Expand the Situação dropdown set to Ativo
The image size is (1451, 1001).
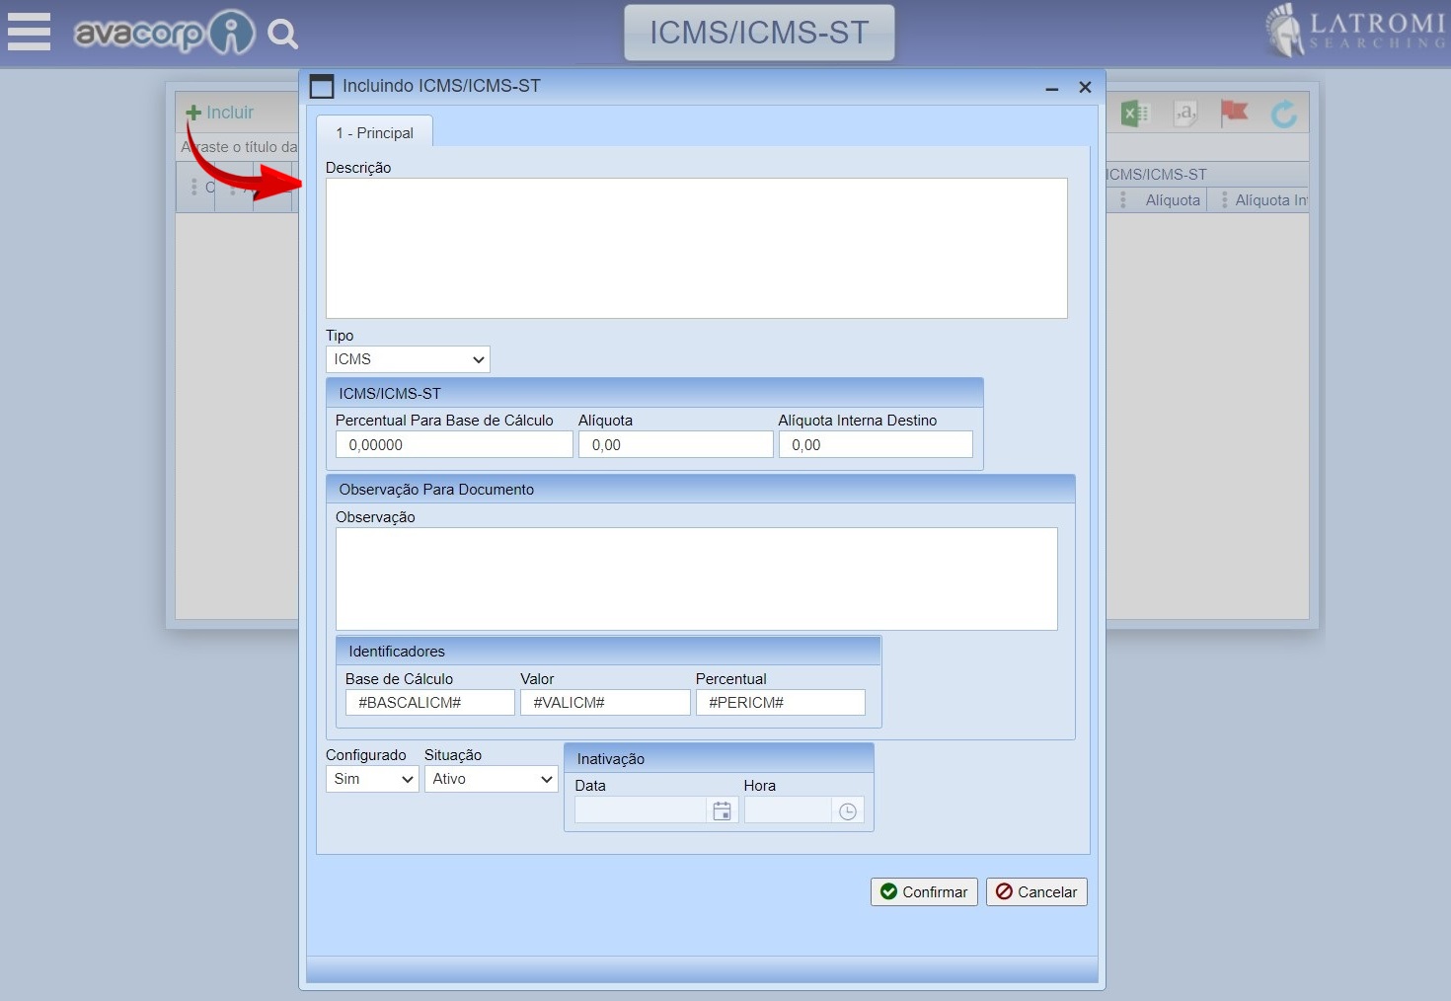tap(492, 779)
